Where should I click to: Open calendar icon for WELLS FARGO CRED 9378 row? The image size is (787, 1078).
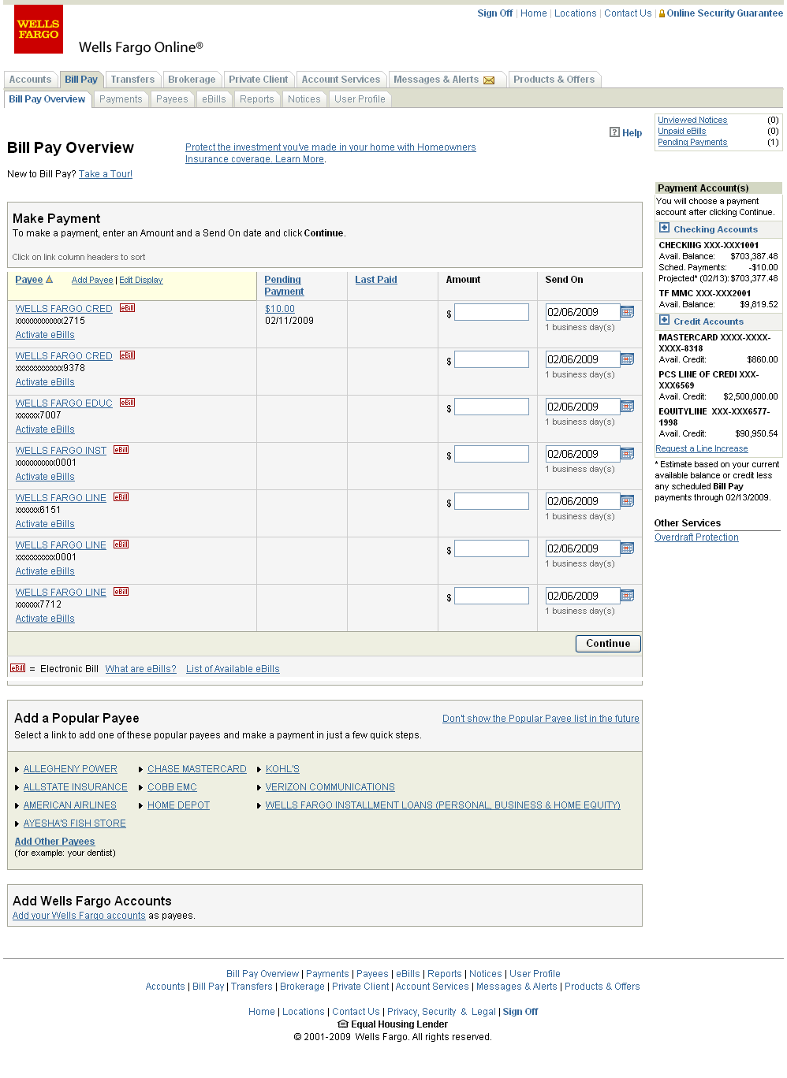tap(628, 359)
